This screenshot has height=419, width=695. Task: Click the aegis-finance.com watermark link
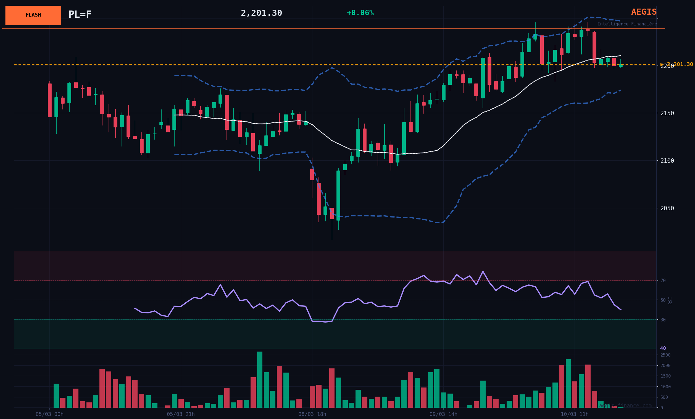point(625,406)
